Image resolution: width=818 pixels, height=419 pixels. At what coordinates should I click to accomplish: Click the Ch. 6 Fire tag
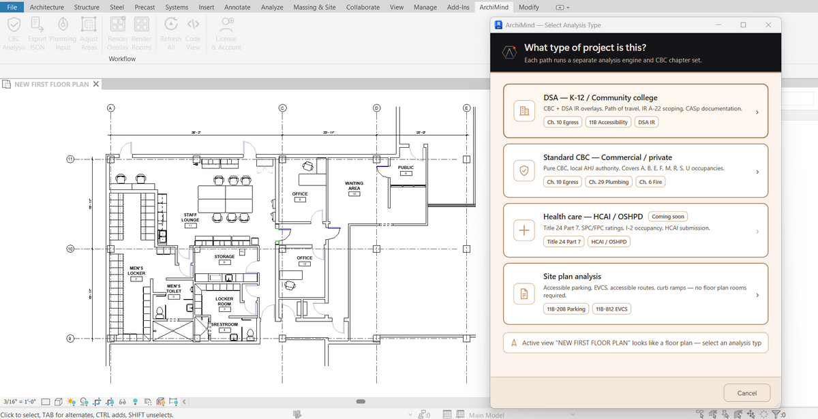(650, 182)
